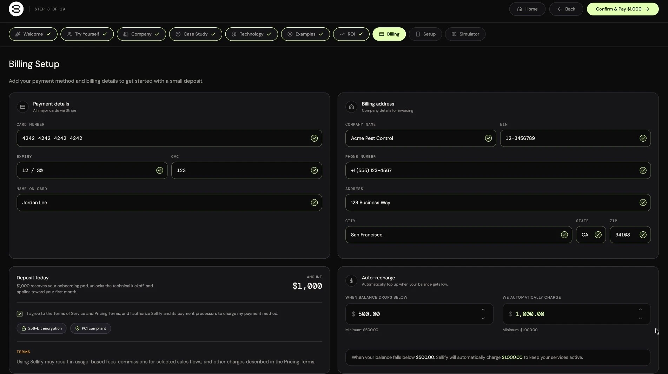The width and height of the screenshot is (668, 374).
Task: Click the State field validation checkmark
Action: tap(598, 235)
